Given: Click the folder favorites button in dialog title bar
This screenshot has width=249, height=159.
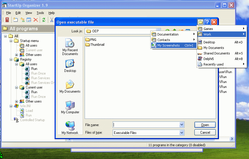Looking at the screenshot, I should point(200,22).
